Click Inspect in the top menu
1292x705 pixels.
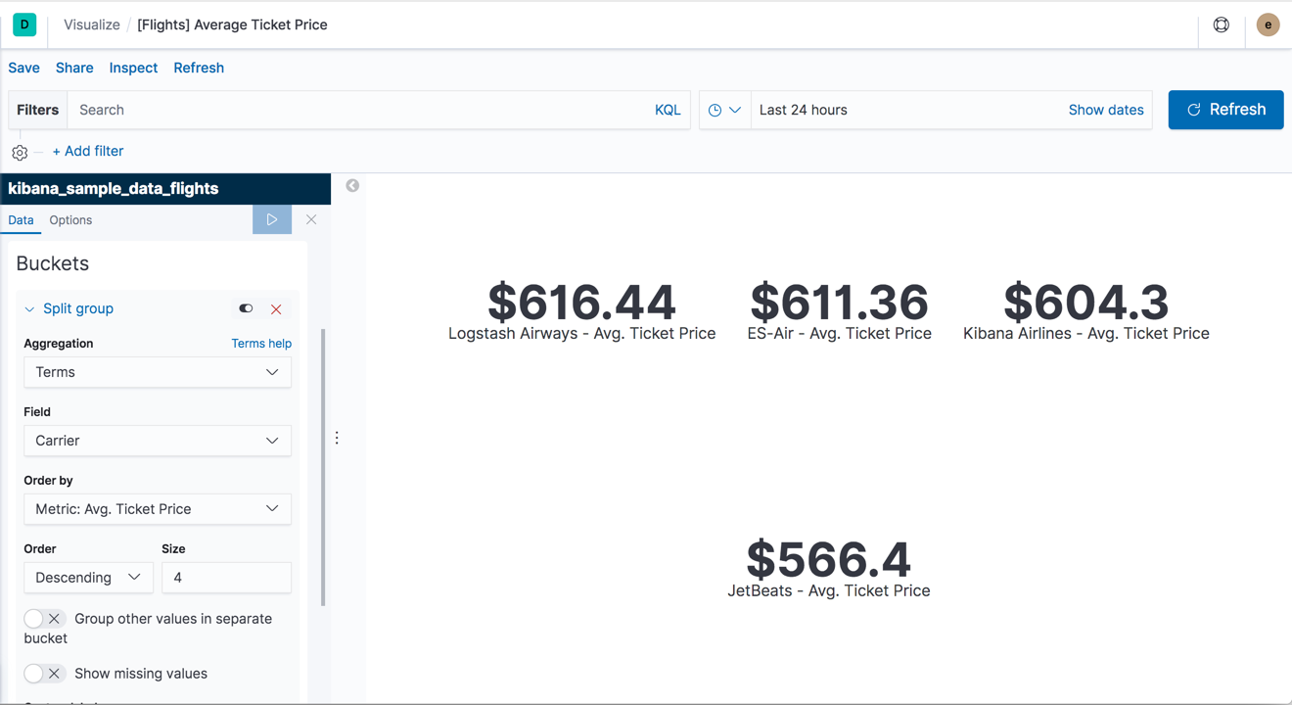click(133, 68)
